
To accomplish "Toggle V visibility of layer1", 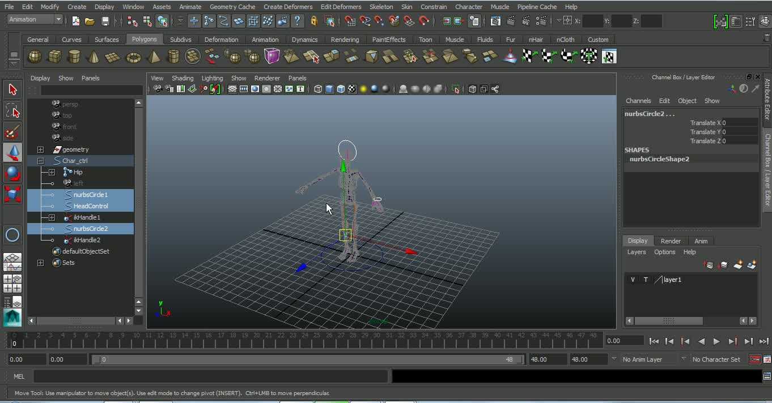I will pyautogui.click(x=633, y=280).
